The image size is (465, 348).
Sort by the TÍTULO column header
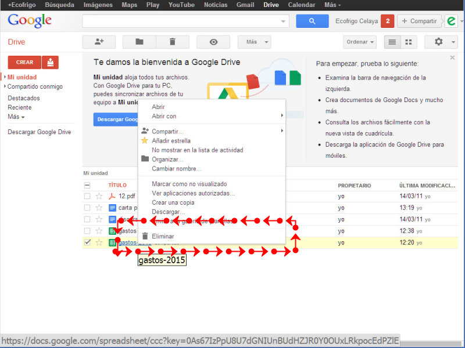point(117,185)
